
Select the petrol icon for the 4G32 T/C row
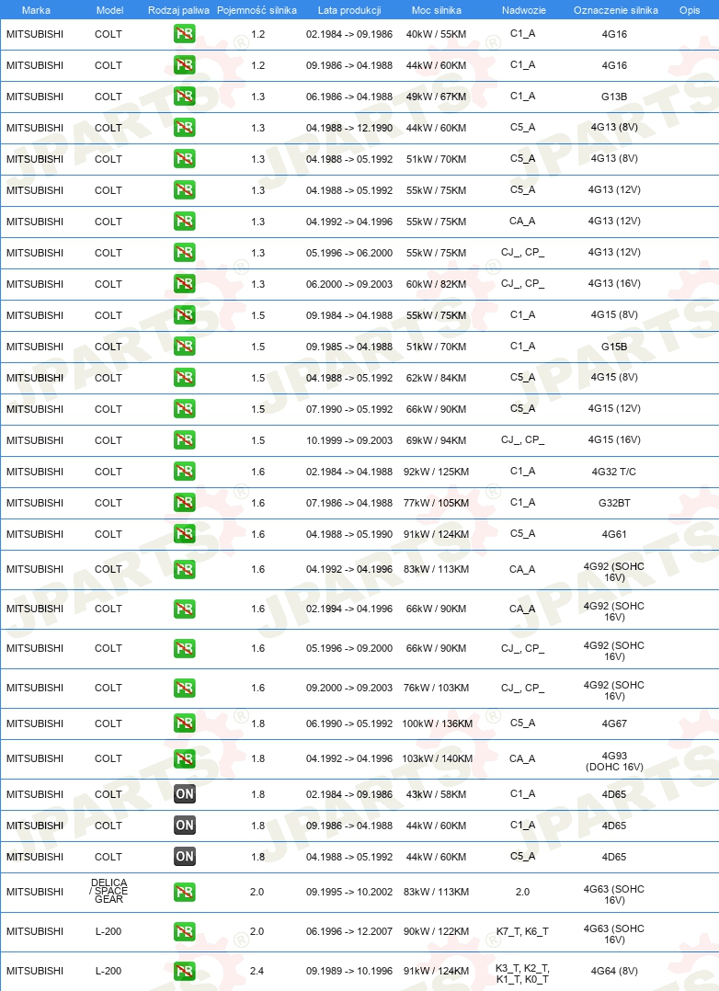[185, 472]
